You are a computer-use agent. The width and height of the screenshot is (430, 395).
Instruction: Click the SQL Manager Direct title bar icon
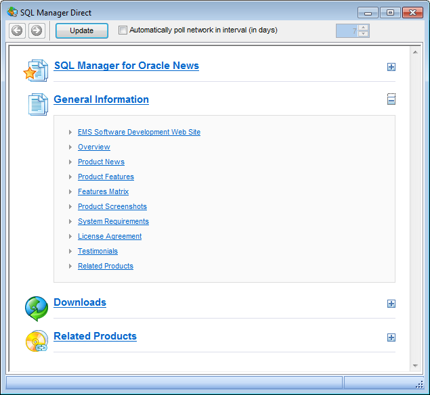click(x=12, y=12)
